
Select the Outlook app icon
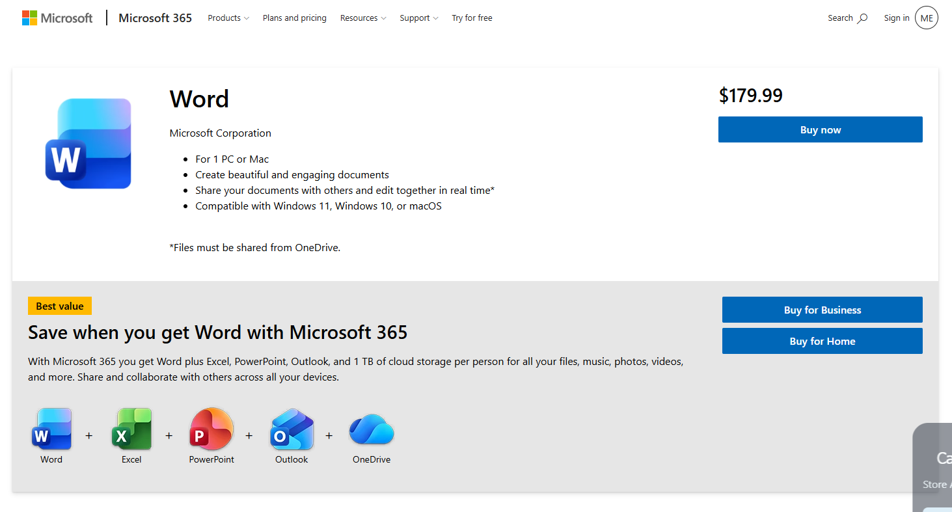pos(292,429)
